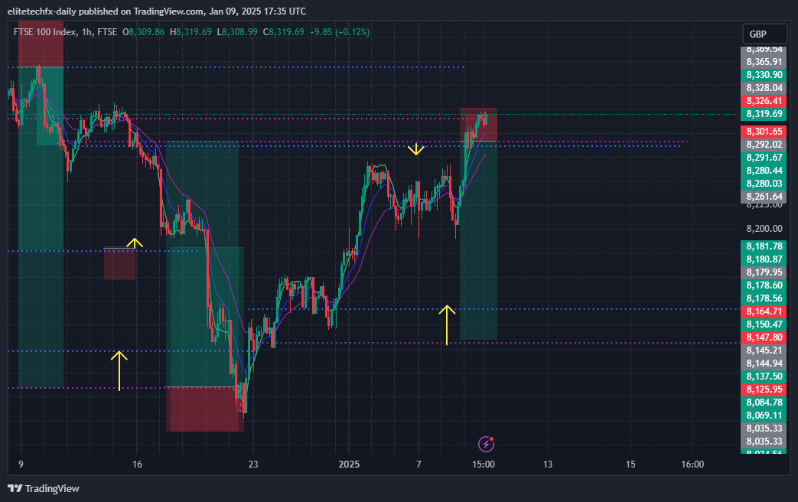The height and width of the screenshot is (502, 798).
Task: Click the open value O8,309.86
Action: coord(143,32)
